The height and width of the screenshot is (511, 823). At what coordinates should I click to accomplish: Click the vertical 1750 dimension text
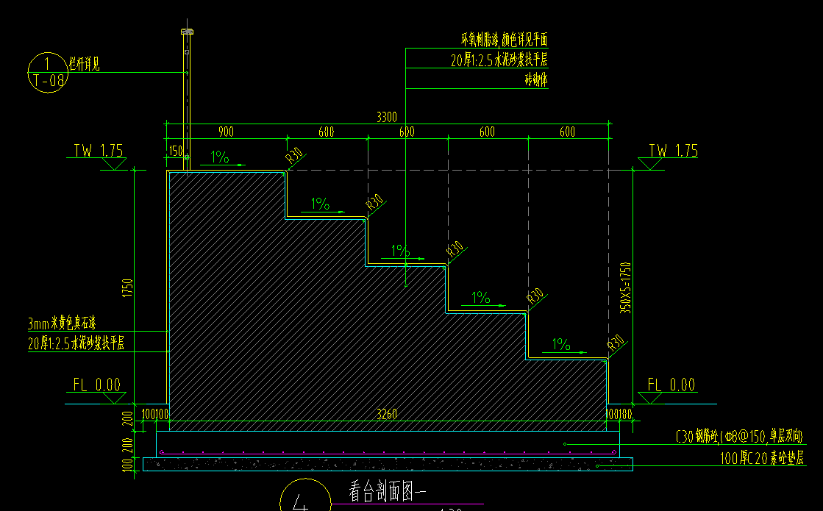(127, 288)
